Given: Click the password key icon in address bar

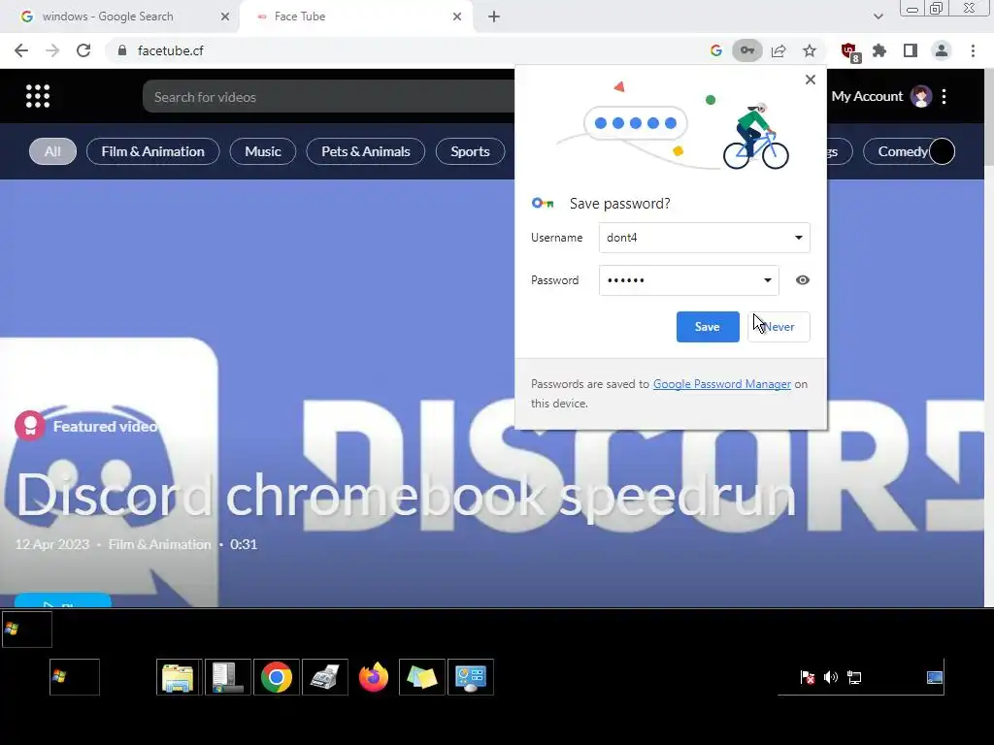Looking at the screenshot, I should (x=747, y=50).
